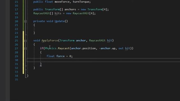This screenshot has height=101, width=180.
Task: Click 'force' variable on line 29
Action: pyautogui.click(x=60, y=56)
